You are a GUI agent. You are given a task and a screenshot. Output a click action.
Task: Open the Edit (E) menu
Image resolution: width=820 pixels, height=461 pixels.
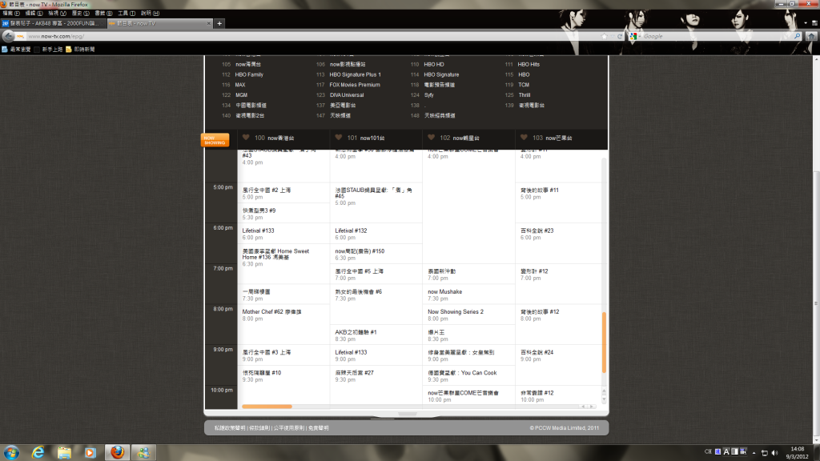tap(34, 13)
